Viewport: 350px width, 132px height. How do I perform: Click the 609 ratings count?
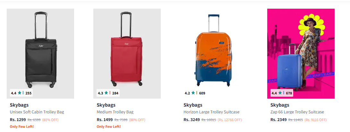[202, 93]
